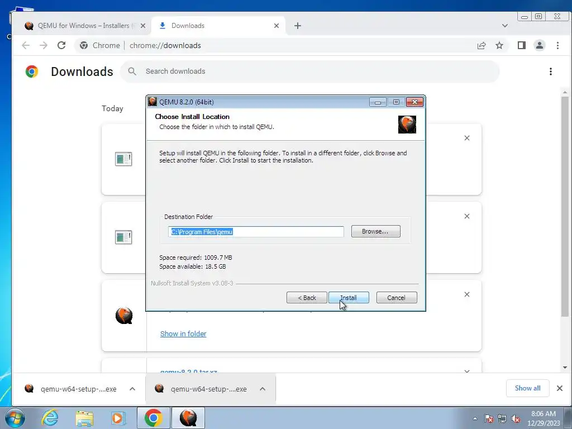Bookmark this page with star icon
The width and height of the screenshot is (572, 429).
coord(499,45)
